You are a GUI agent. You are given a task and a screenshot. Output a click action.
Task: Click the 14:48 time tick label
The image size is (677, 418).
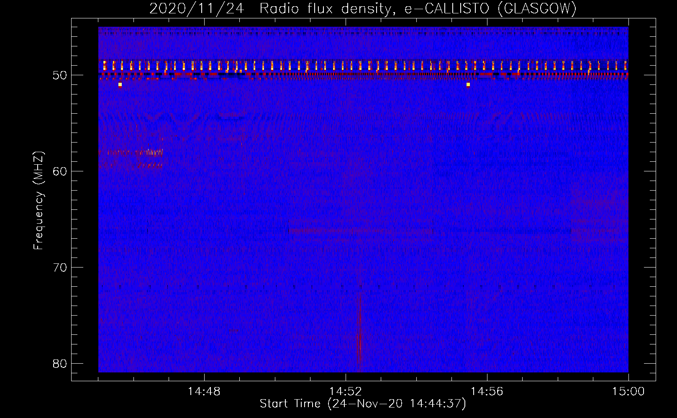click(x=204, y=392)
